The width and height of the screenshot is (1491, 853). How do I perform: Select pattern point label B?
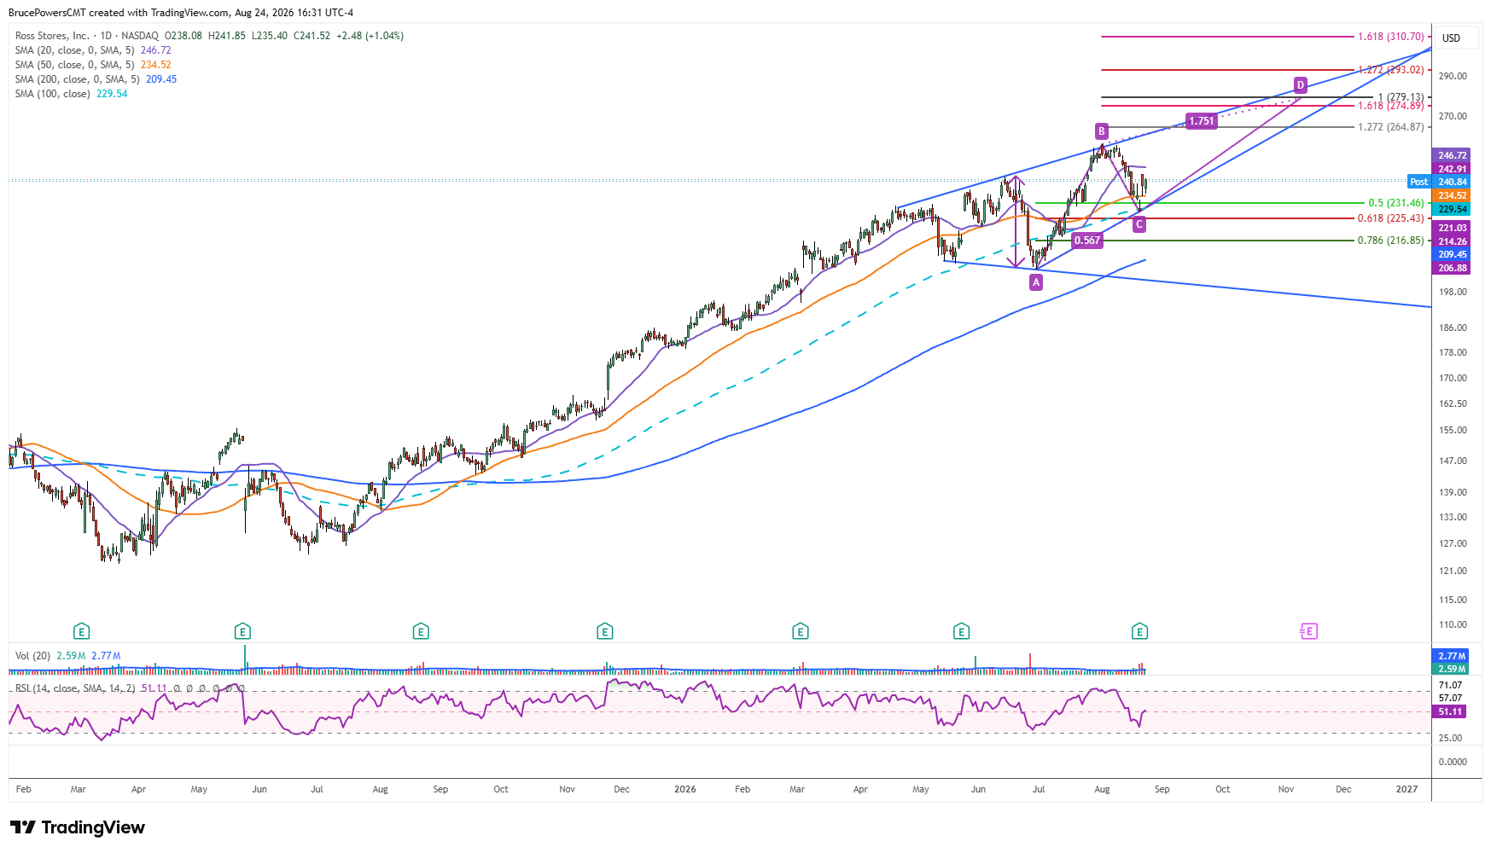click(1102, 131)
